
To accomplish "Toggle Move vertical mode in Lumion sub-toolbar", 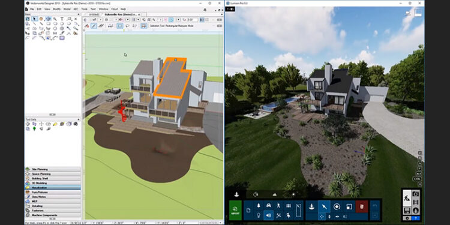I will pos(329,217).
